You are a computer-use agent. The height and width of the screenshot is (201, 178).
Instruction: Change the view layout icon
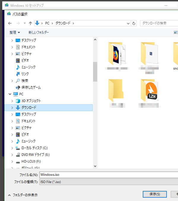click(x=176, y=32)
